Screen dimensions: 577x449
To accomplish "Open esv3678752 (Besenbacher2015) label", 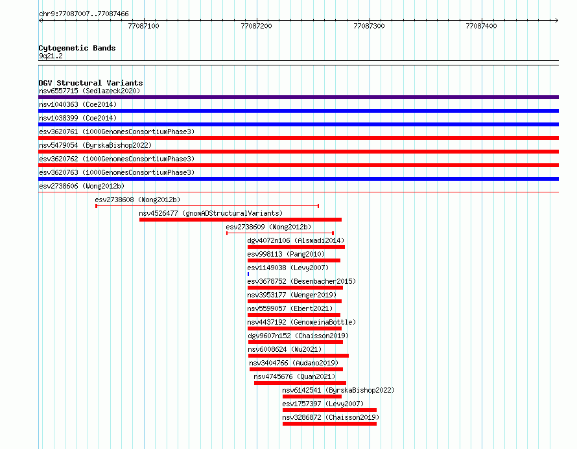I will [x=301, y=281].
